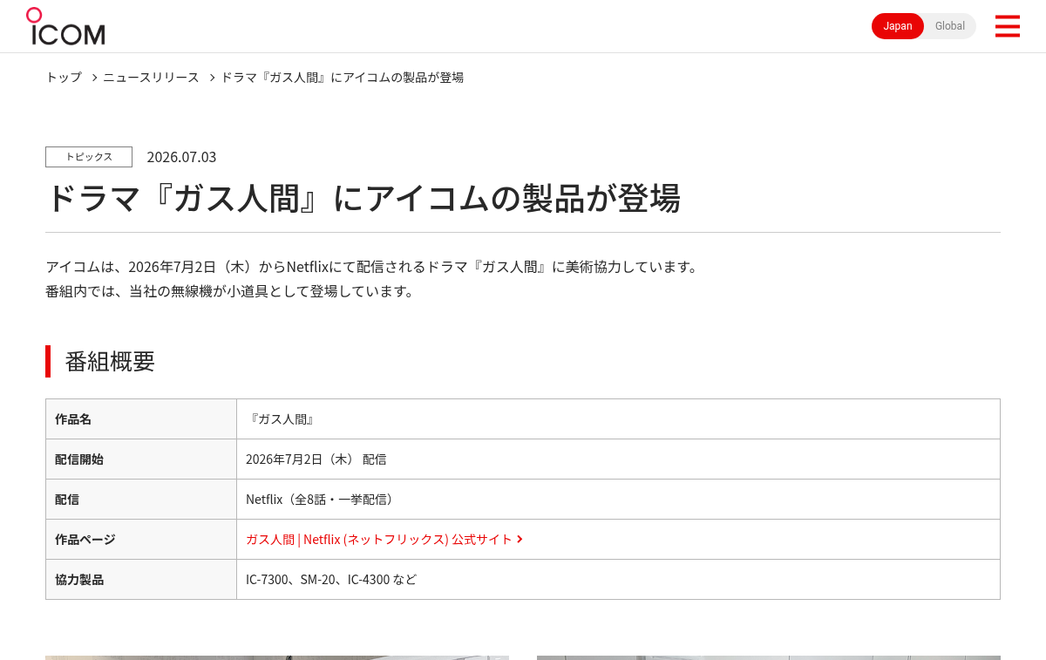The width and height of the screenshot is (1046, 660).
Task: Select the 作品ページ table header cell
Action: point(141,540)
